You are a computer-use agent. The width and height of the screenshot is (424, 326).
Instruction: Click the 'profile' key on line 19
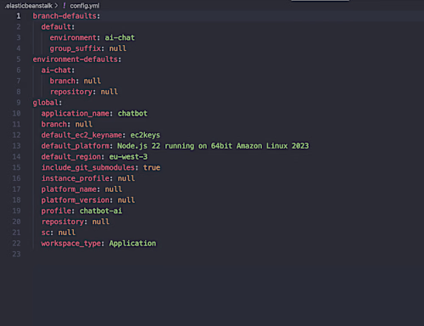[56, 211]
